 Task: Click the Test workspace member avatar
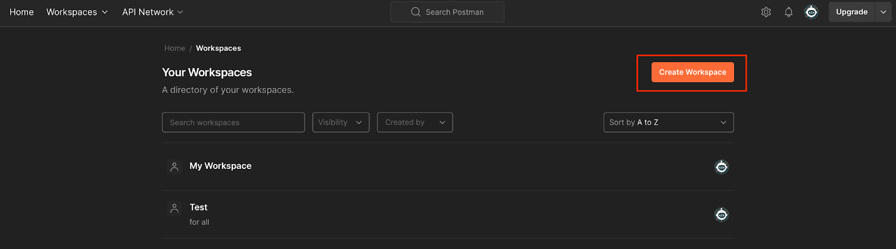tap(721, 214)
